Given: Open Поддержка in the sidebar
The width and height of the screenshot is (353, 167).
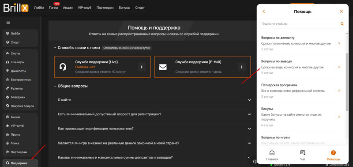Looking at the screenshot, I should point(20,163).
